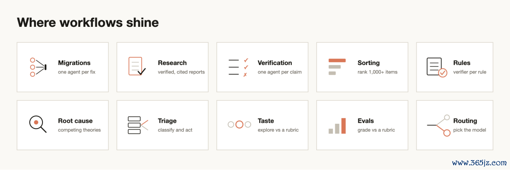This screenshot has height=170, width=510.
Task: Click the 'competing theories' text
Action: pyautogui.click(x=79, y=130)
